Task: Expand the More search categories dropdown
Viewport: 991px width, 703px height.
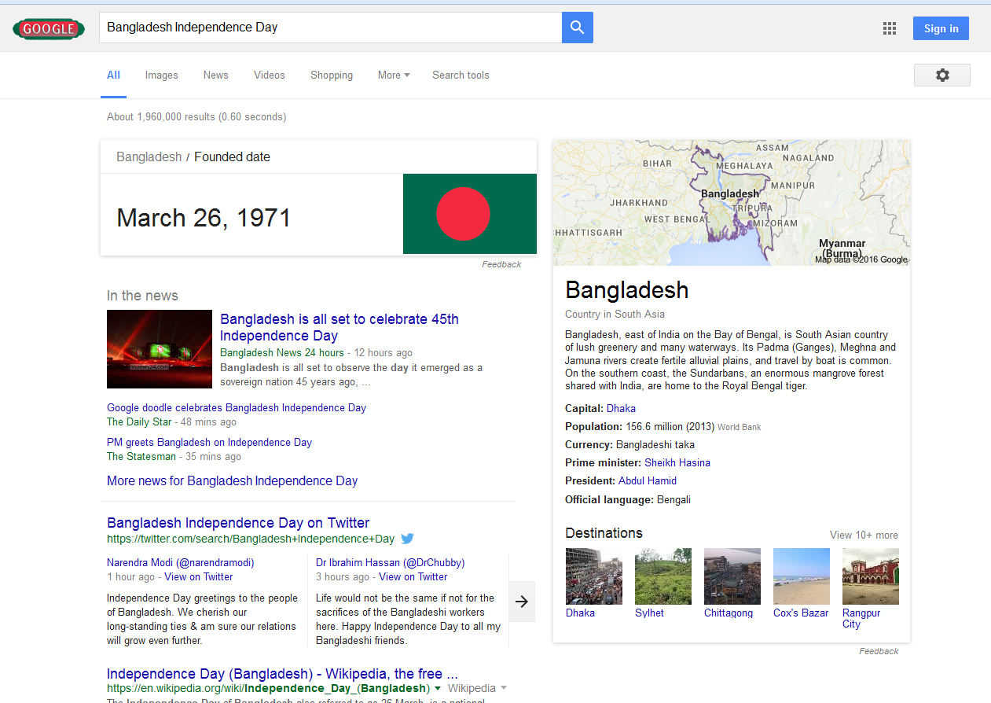Action: pyautogui.click(x=394, y=75)
